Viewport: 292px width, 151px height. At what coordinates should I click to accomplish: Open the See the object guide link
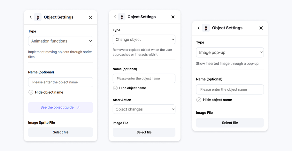click(60, 108)
